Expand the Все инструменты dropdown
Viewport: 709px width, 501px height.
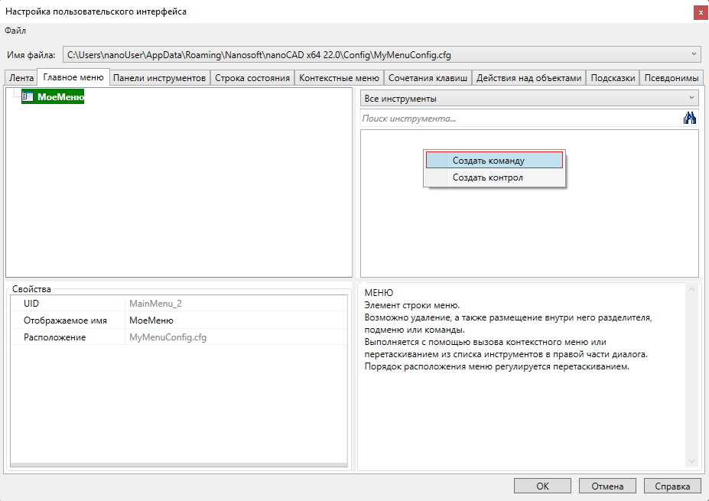[x=691, y=99]
